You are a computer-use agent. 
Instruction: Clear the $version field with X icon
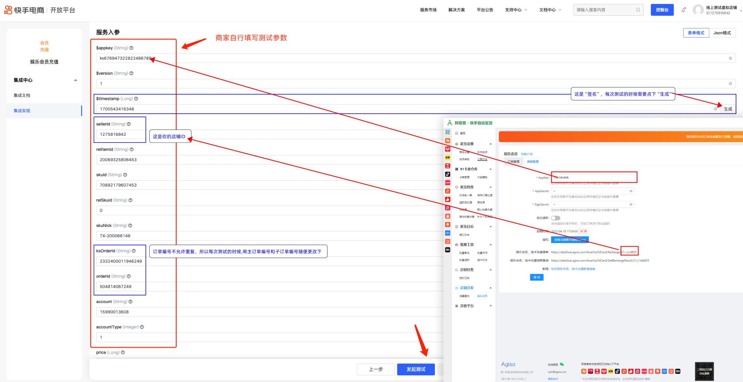[x=730, y=84]
